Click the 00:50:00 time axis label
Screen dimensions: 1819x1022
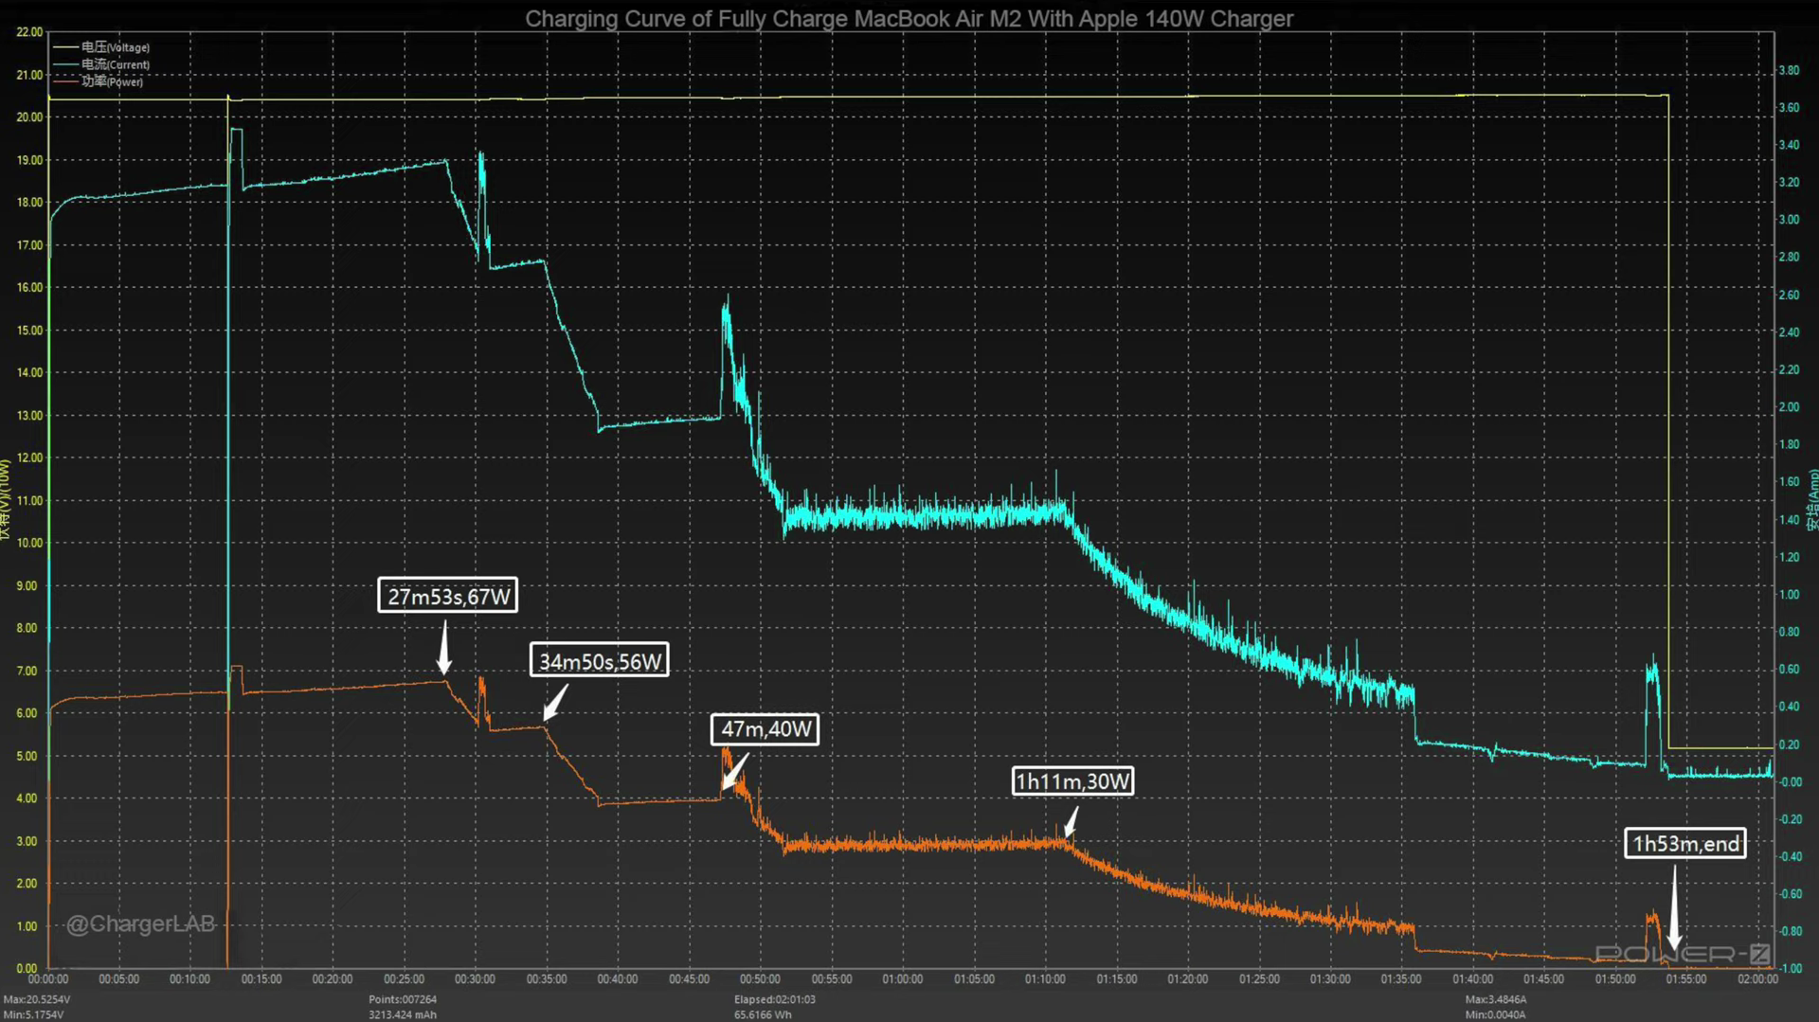tap(760, 979)
